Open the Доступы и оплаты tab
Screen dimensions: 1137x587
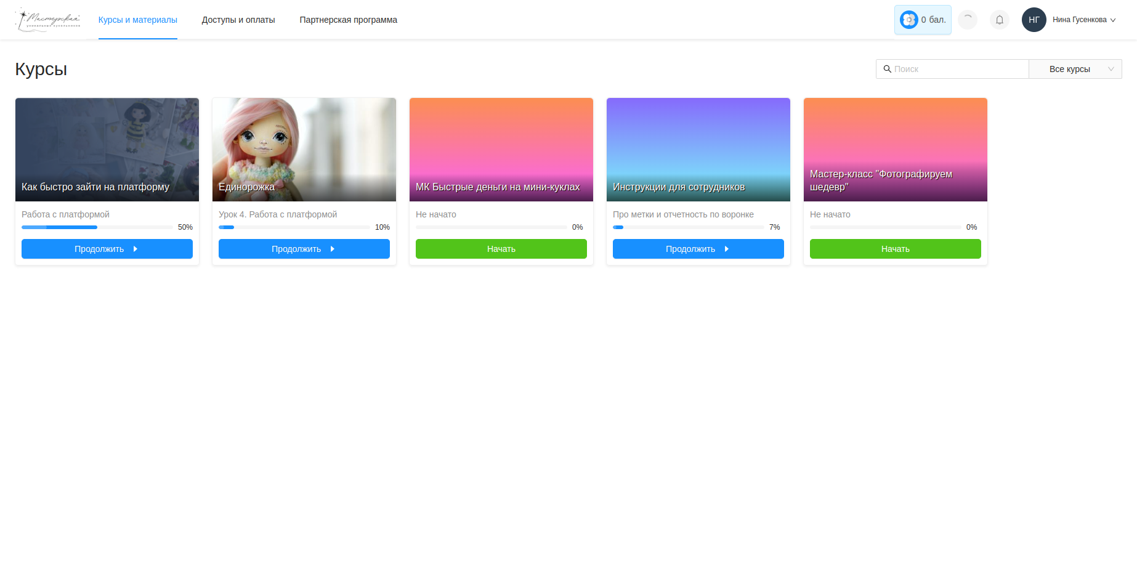[238, 20]
